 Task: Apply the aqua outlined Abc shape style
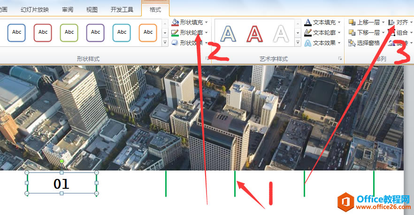tap(122, 33)
